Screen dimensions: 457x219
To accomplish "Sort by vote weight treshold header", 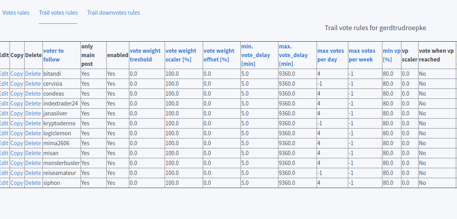I will pyautogui.click(x=145, y=55).
